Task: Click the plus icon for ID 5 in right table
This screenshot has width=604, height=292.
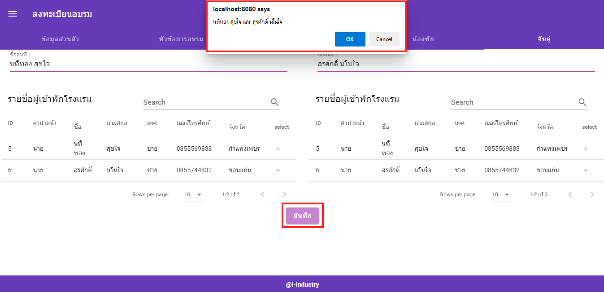Action: [586, 148]
